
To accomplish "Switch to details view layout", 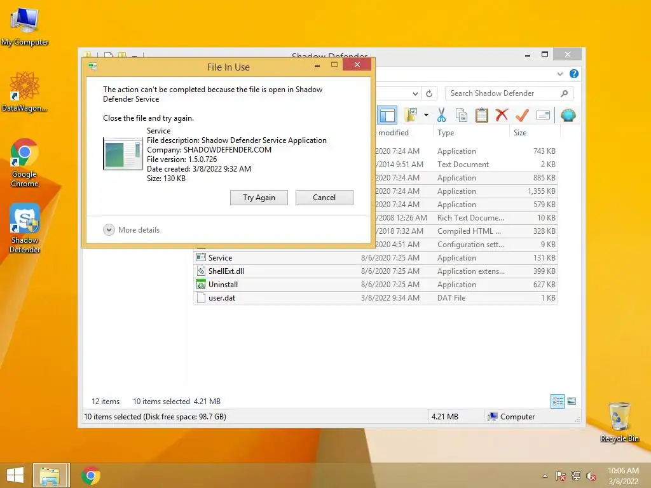I will click(557, 401).
